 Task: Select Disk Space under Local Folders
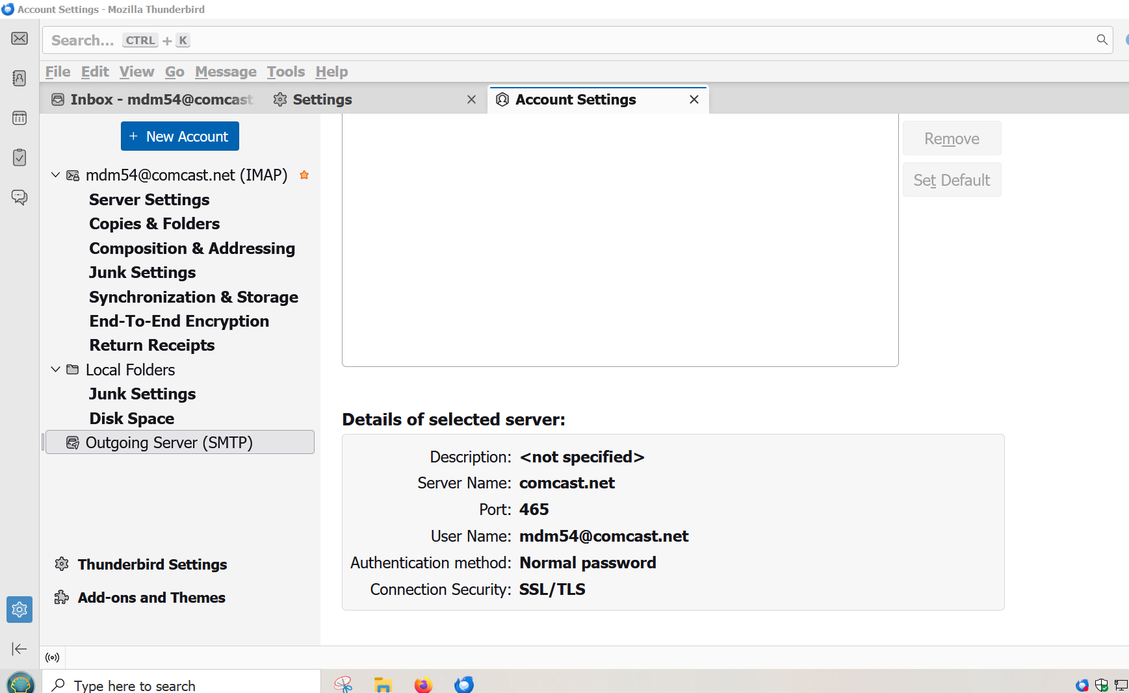click(132, 418)
